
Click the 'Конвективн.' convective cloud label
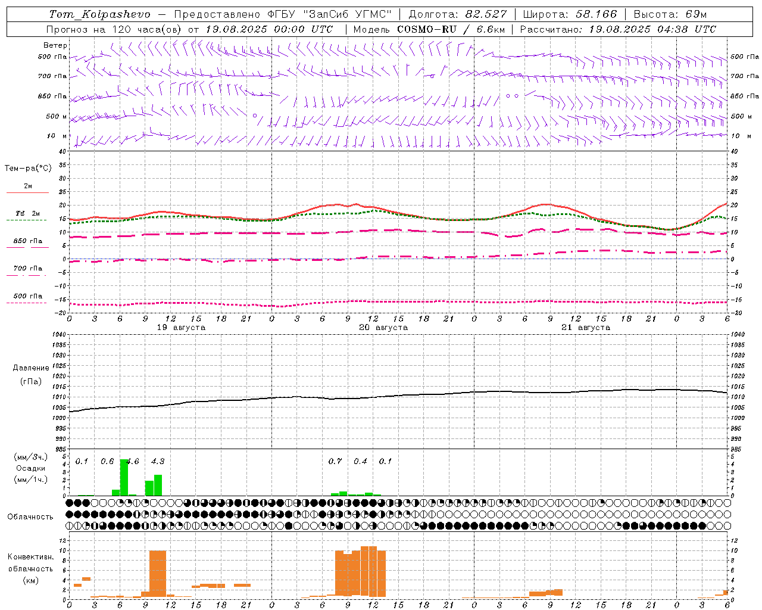[x=30, y=557]
